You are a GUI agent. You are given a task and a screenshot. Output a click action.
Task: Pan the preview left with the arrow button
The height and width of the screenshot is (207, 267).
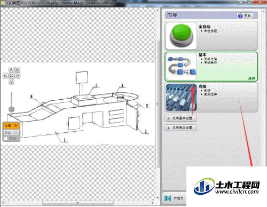pyautogui.click(x=5, y=76)
